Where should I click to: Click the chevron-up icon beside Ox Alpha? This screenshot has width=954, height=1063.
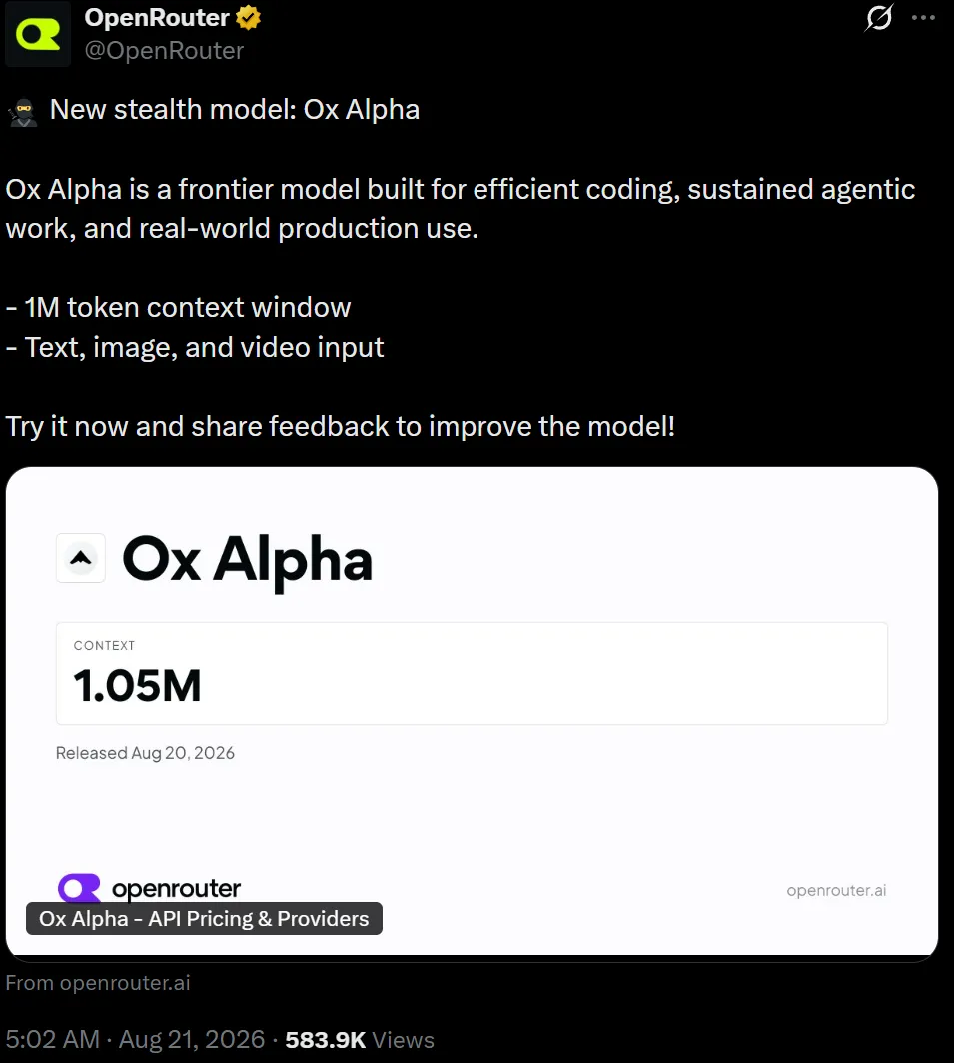81,558
